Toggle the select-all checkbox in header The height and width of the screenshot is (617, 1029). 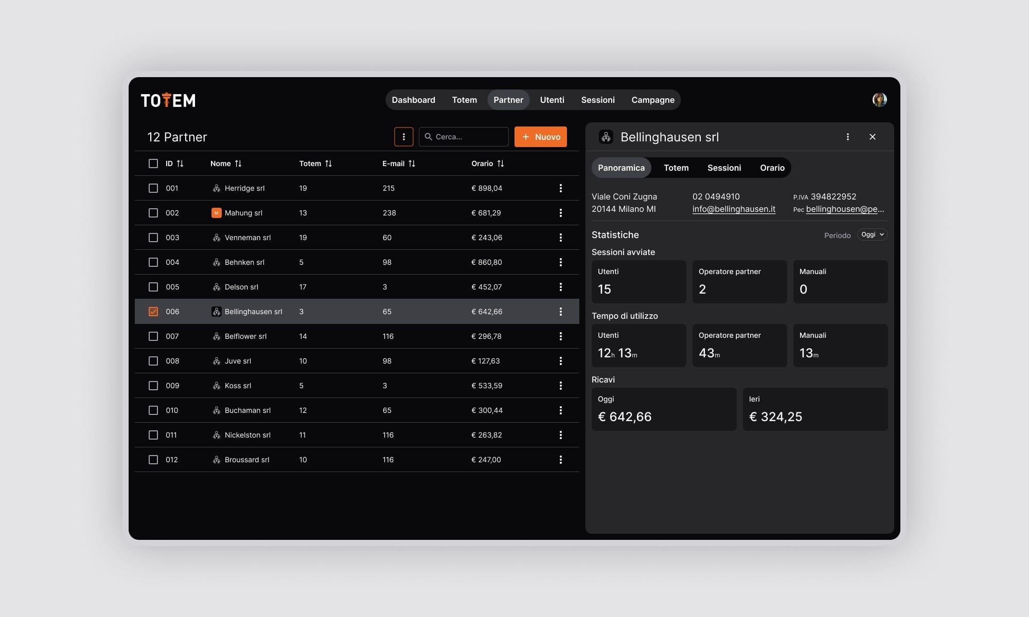[x=153, y=164]
